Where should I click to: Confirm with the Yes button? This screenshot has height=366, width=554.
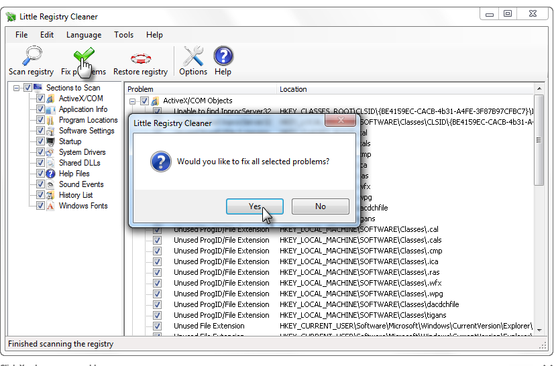point(255,206)
